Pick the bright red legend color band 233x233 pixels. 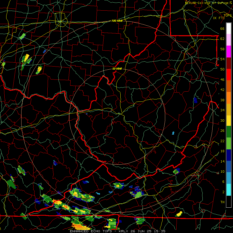pyautogui.click(x=229, y=75)
